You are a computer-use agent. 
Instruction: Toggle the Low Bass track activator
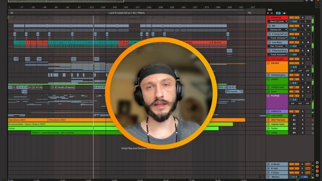tap(294, 42)
